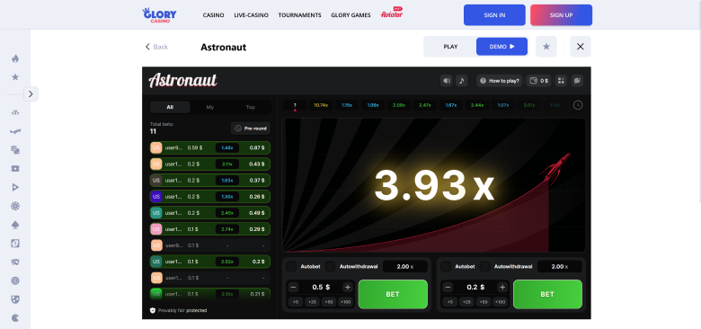Toggle the music note icon
The image size is (701, 329).
point(462,81)
